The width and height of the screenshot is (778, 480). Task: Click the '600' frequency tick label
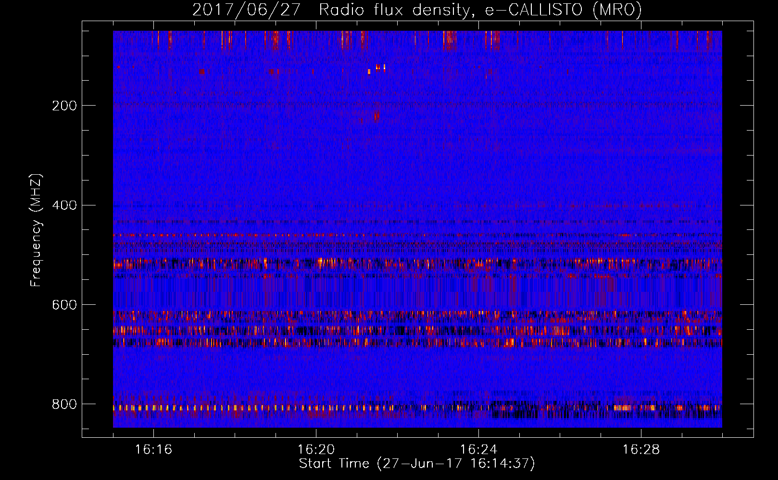pyautogui.click(x=64, y=305)
